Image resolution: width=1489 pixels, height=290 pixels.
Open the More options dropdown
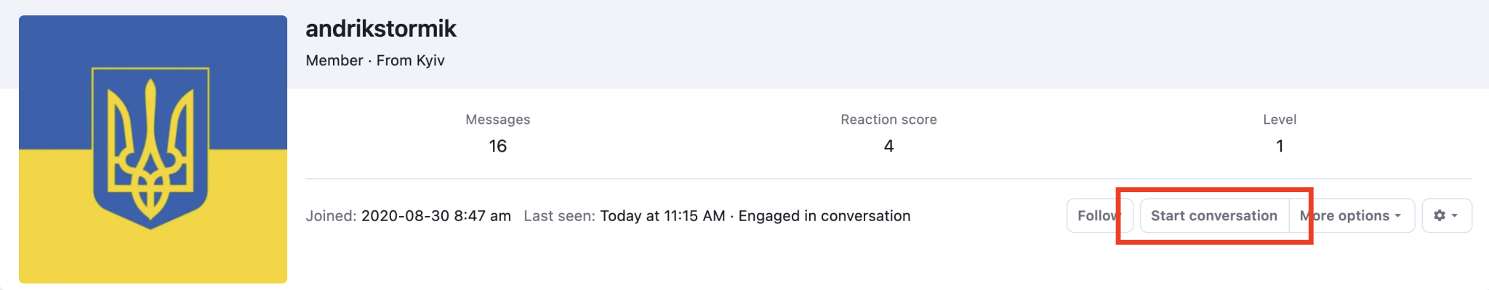point(1352,215)
